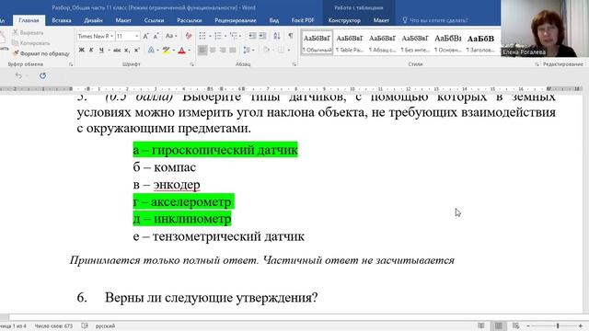This screenshot has width=589, height=331.
Task: Clear all formatting with eraser icon
Action: pos(188,36)
